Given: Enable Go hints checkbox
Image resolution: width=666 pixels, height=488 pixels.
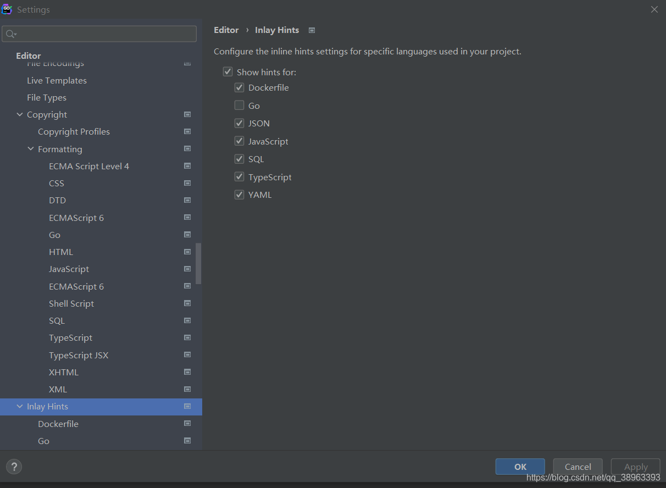Looking at the screenshot, I should 239,105.
